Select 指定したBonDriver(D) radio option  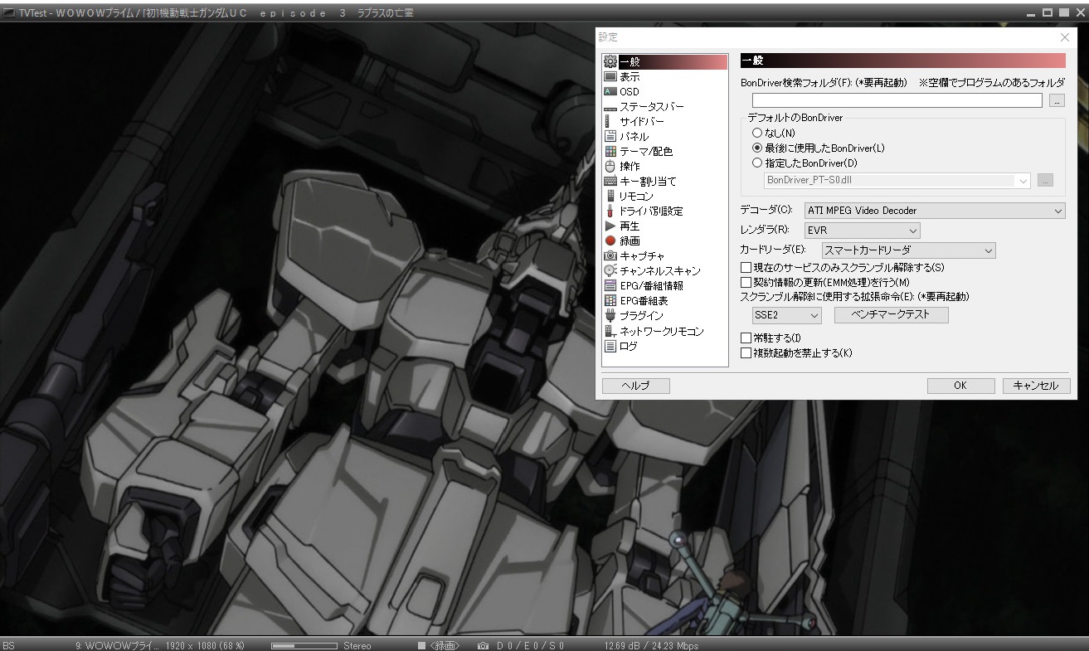click(x=756, y=163)
